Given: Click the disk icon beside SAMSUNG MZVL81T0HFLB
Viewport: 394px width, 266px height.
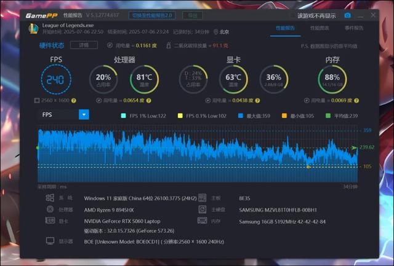Looking at the screenshot, I should [x=203, y=209].
